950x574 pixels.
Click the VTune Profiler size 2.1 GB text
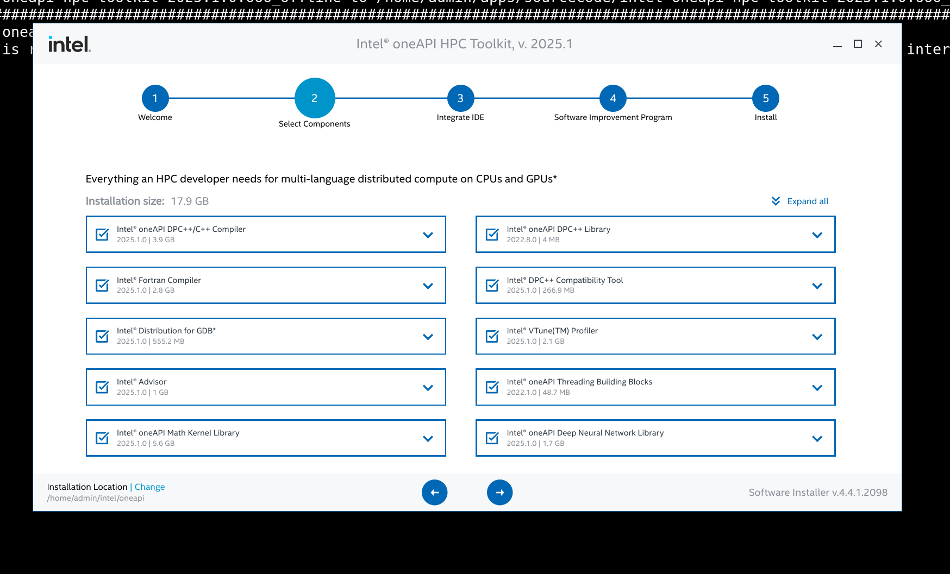(553, 342)
